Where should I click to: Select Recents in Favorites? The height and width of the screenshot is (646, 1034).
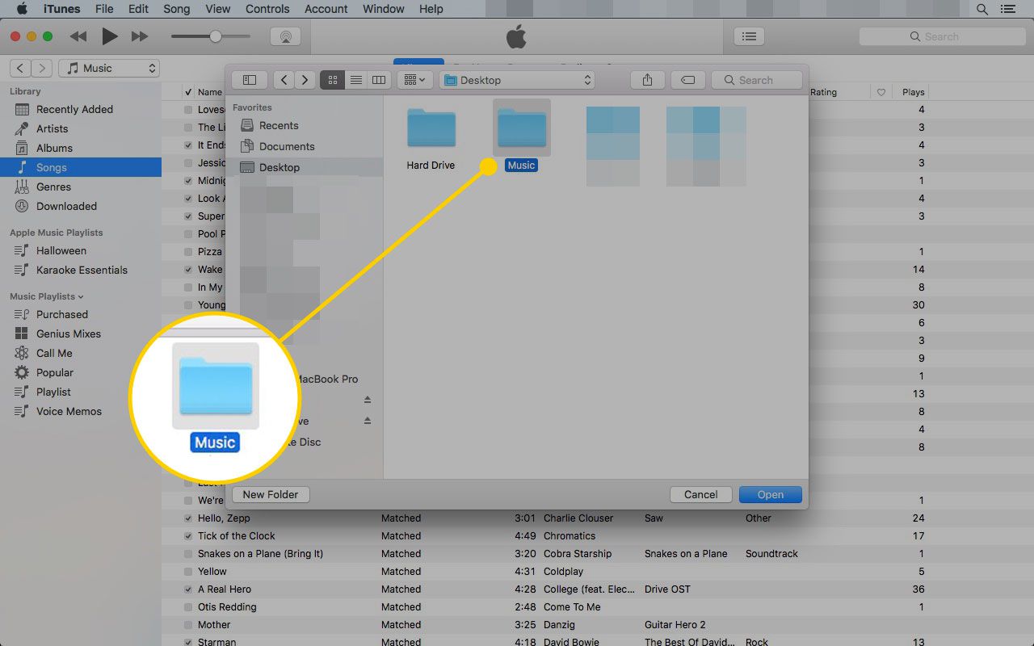click(x=278, y=125)
